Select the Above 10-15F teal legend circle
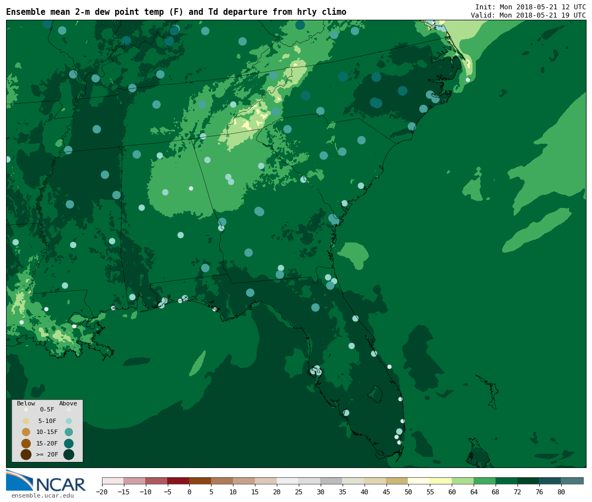 click(x=69, y=432)
